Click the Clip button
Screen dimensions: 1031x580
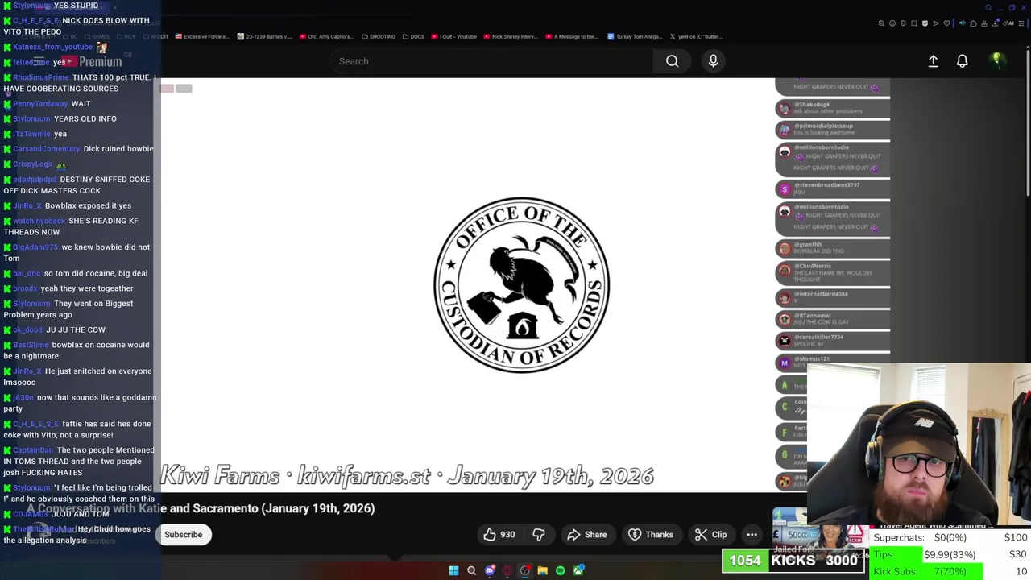[710, 535]
